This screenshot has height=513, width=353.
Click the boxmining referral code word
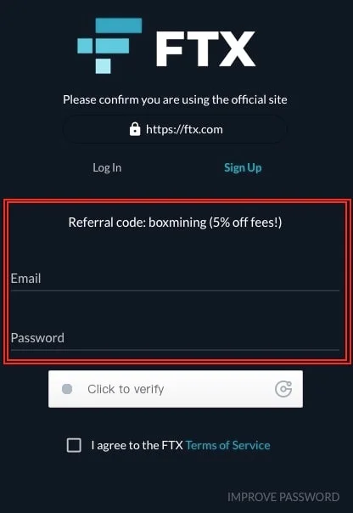point(177,223)
